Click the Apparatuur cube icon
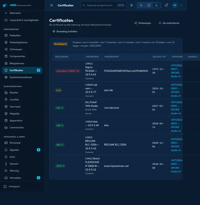 [6, 121]
